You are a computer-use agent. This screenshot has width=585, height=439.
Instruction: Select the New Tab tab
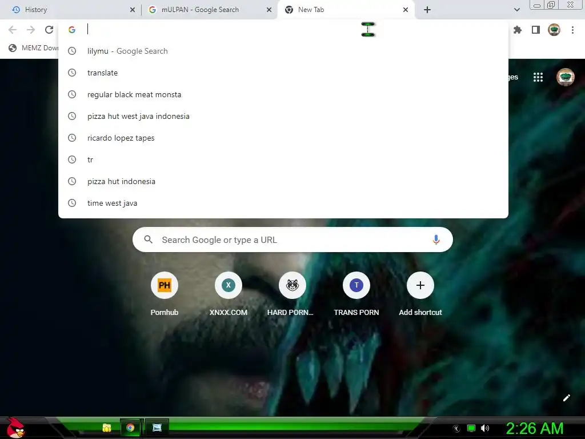click(346, 10)
